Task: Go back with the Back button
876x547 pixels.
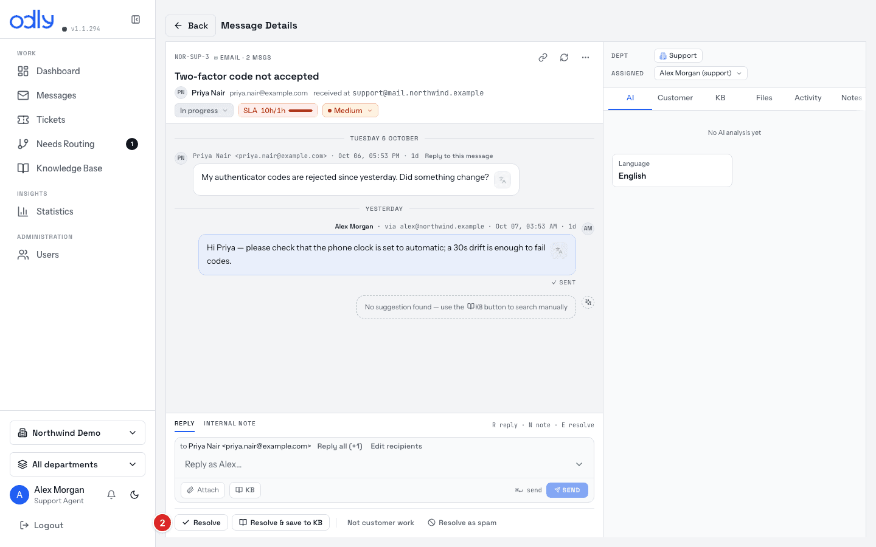Action: coord(190,26)
